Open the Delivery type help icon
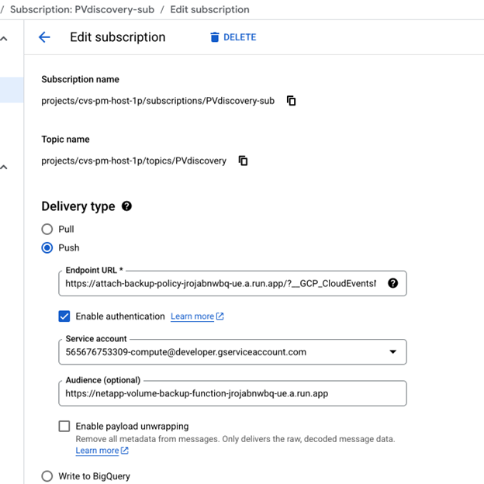This screenshot has height=484, width=484. click(x=127, y=206)
